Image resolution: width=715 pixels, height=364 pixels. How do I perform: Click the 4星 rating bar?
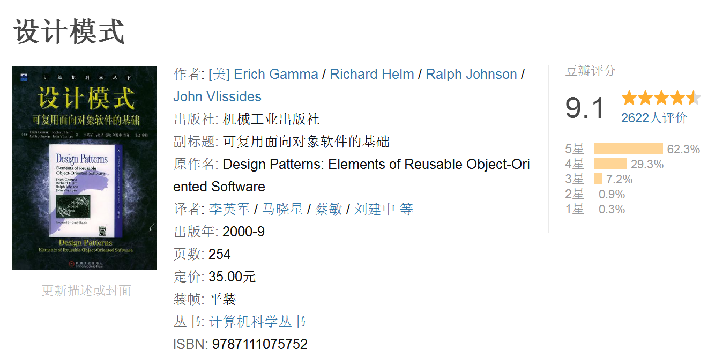(x=610, y=164)
